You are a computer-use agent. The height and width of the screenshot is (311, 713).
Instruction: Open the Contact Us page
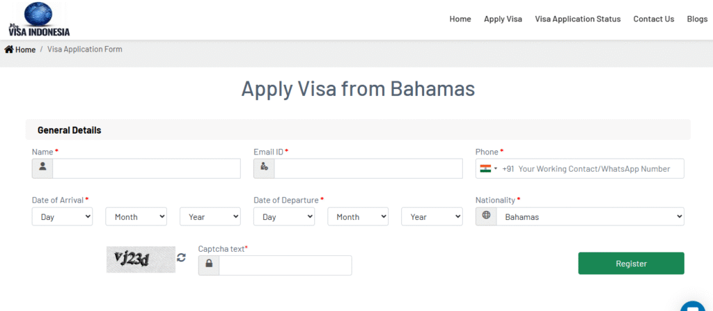click(653, 19)
